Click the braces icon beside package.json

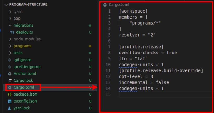tap(10, 94)
